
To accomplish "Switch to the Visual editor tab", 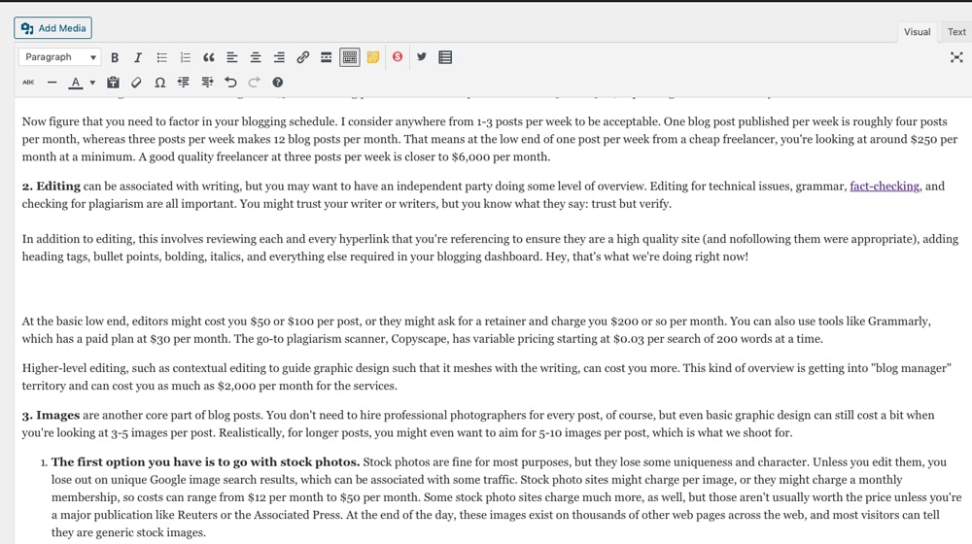I will click(917, 32).
